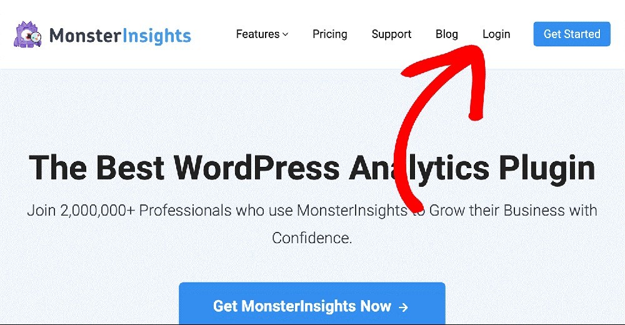Click the blue "Insights" logo text
Image resolution: width=625 pixels, height=325 pixels.
[x=156, y=36]
